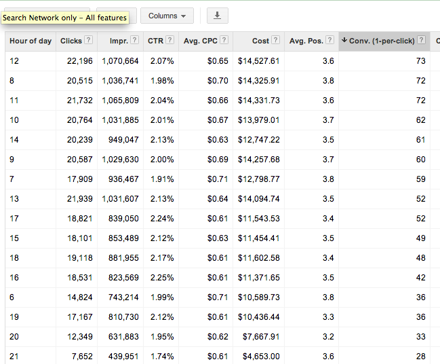Click cost value $10,589.73

pyautogui.click(x=259, y=297)
